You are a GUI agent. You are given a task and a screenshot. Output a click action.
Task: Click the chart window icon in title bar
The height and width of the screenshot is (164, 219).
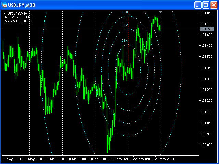tap(4, 5)
